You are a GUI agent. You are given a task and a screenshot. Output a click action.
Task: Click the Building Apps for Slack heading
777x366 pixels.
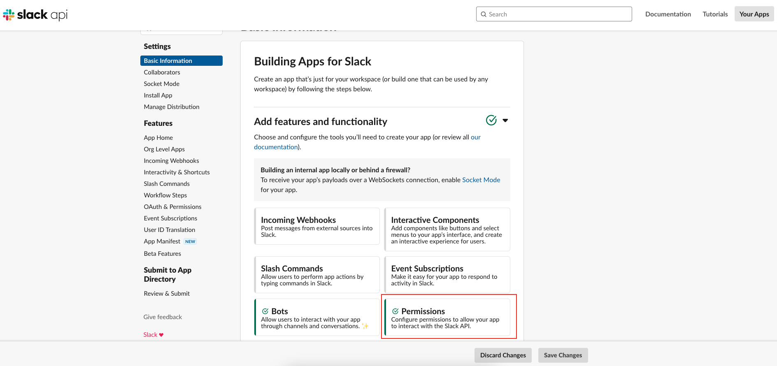[x=313, y=62]
